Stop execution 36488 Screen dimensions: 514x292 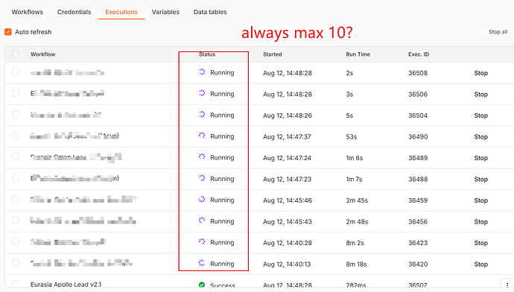pos(481,180)
